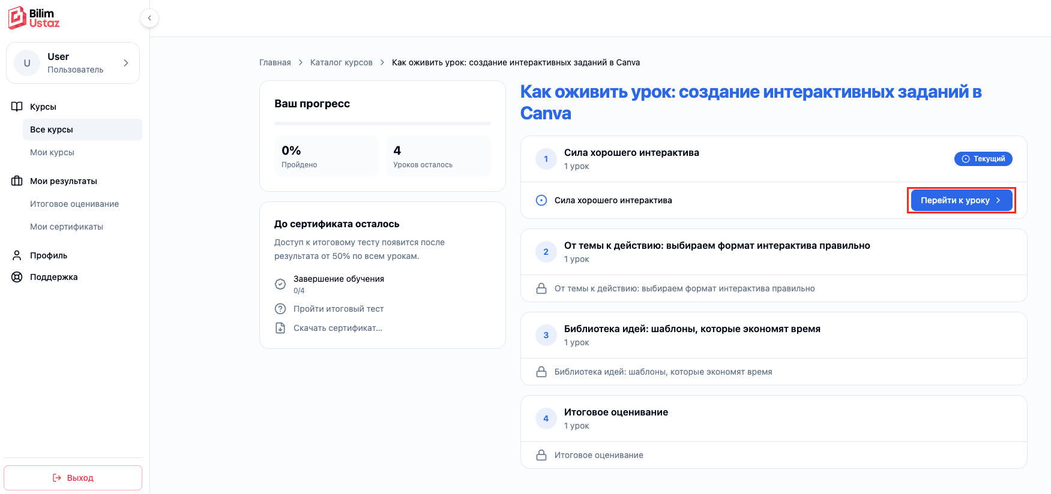1051x494 pixels.
Task: Expand module От темы к действию header
Action: (x=774, y=252)
